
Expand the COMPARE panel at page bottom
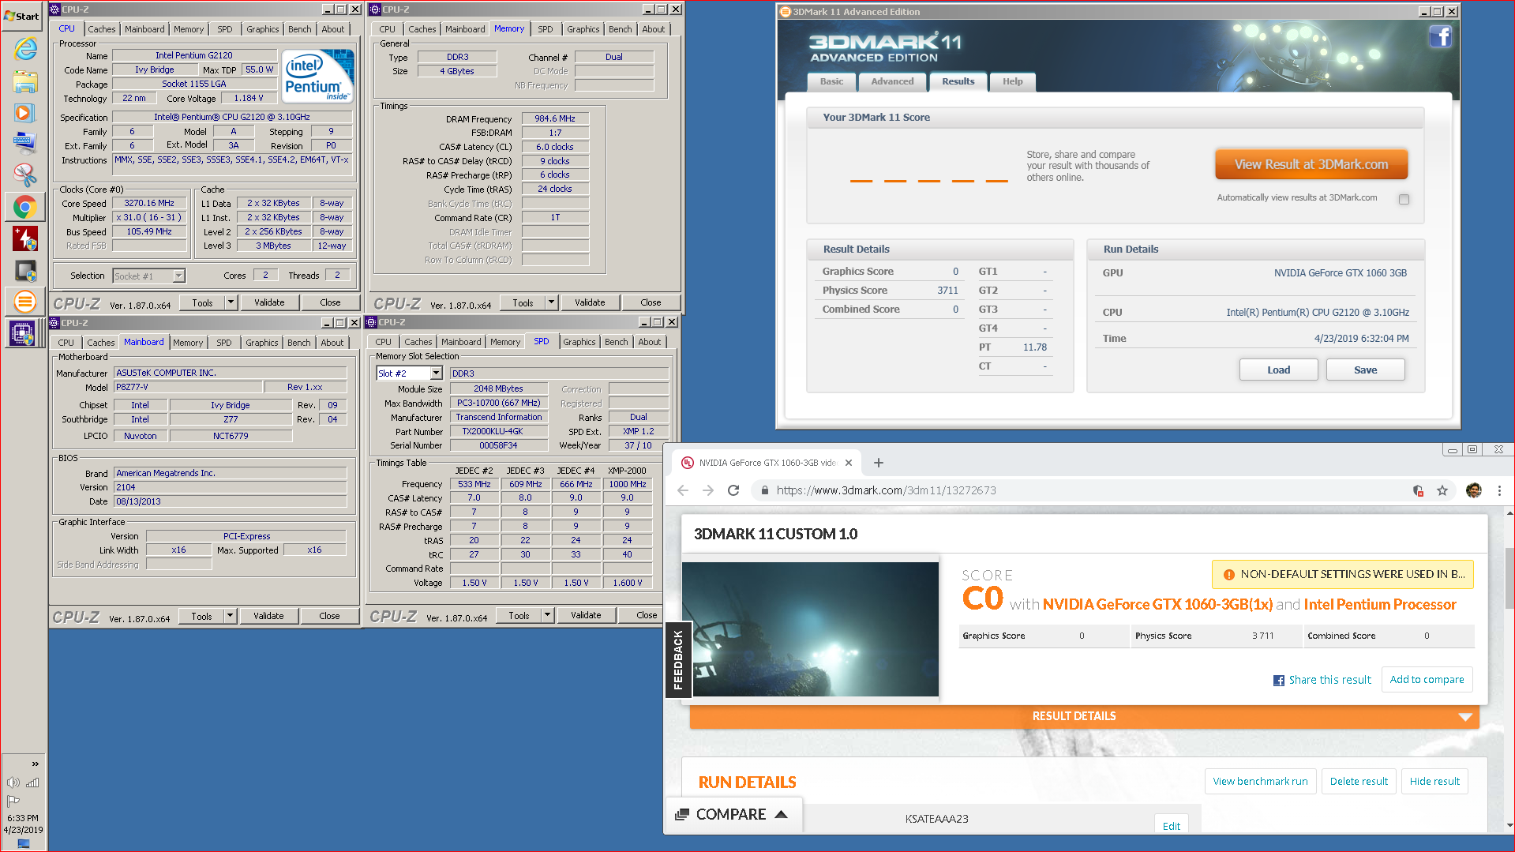tap(733, 814)
